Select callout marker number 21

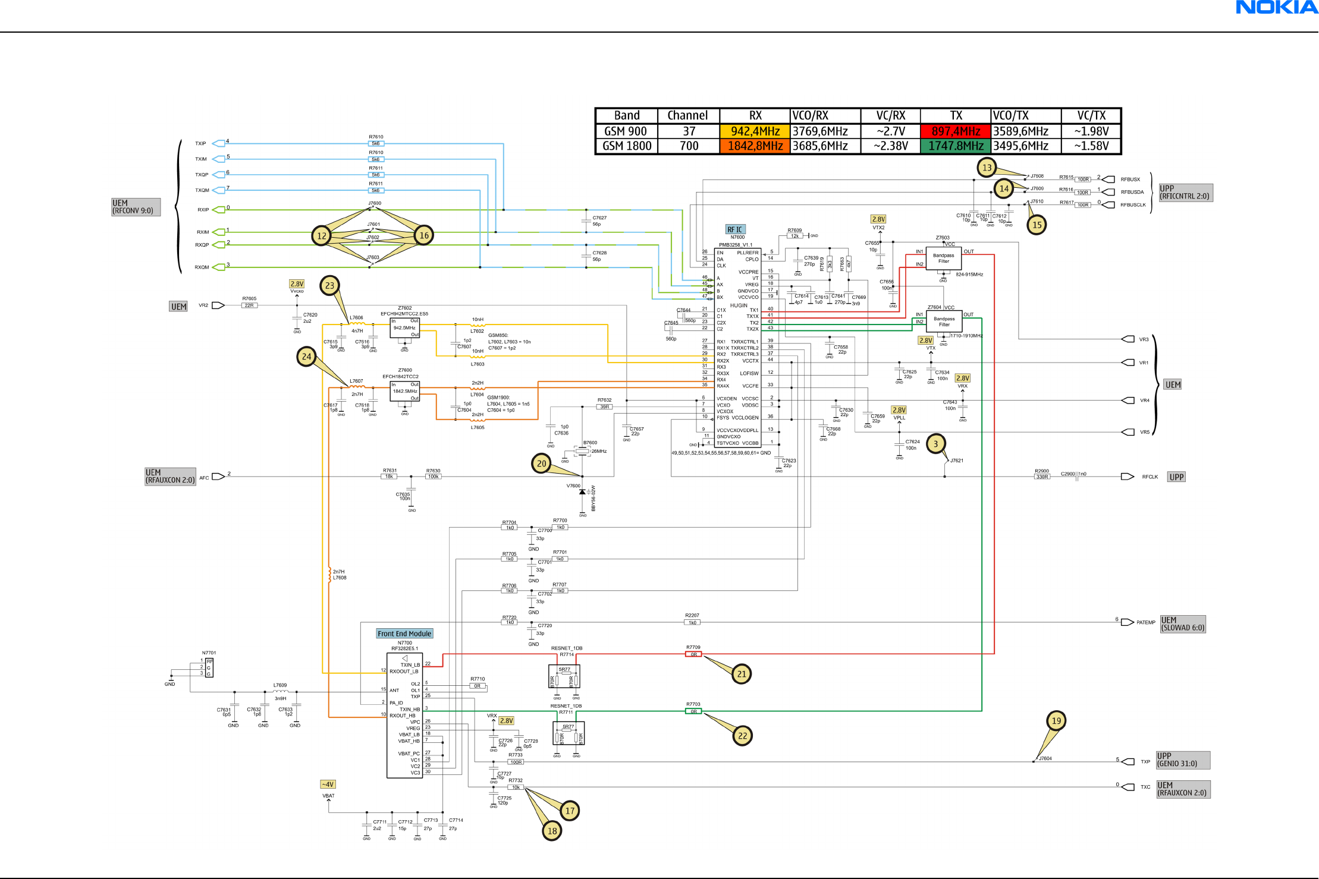tap(742, 674)
